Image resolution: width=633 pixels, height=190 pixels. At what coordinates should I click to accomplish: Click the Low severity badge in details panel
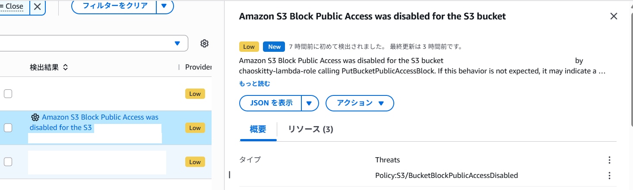point(249,47)
